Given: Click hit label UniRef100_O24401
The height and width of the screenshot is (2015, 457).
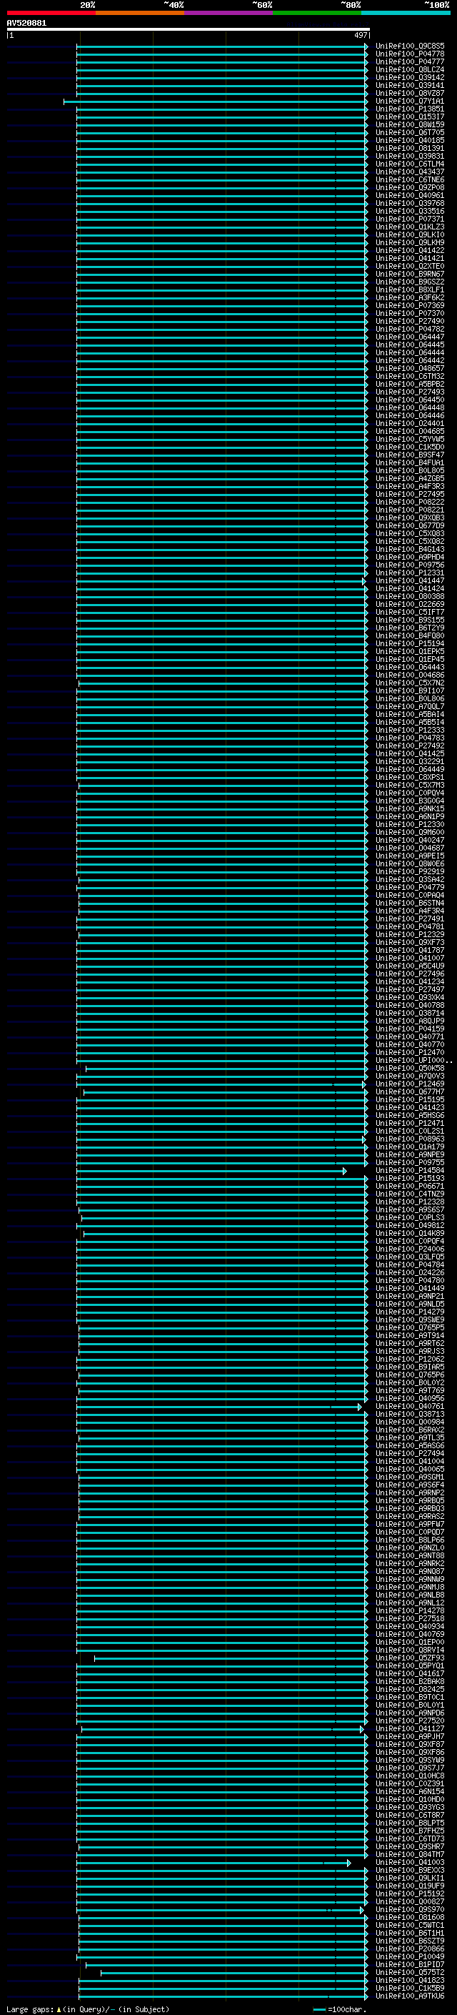Looking at the screenshot, I should (410, 423).
